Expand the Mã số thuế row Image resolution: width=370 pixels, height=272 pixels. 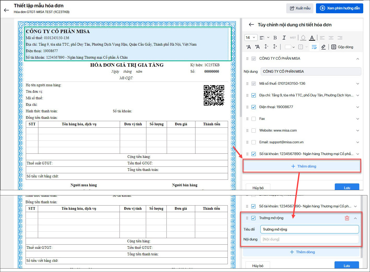tap(357, 84)
